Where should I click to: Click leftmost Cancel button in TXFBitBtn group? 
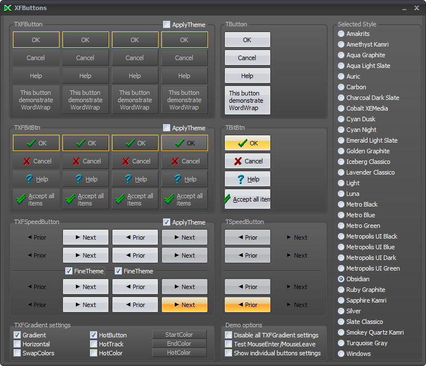click(36, 161)
